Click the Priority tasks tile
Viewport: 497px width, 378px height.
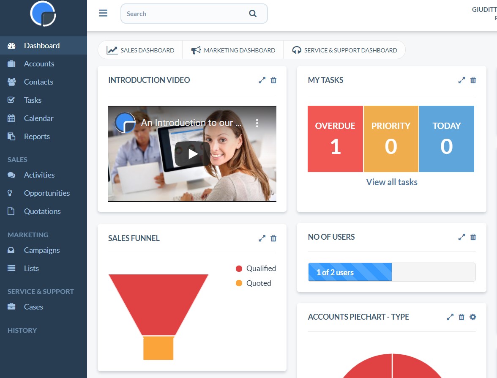click(391, 139)
